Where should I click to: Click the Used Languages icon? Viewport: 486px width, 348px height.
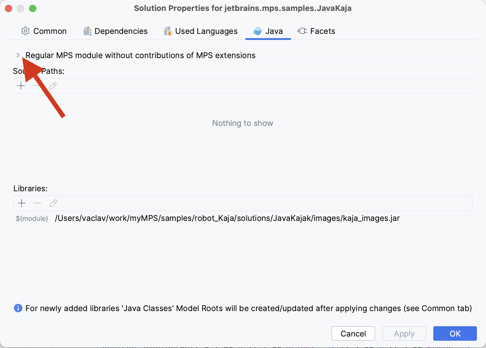(168, 31)
